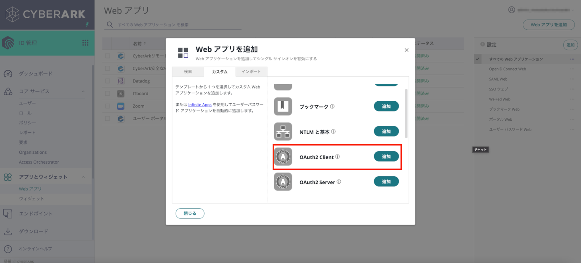Switch to the 検索 tab
Screen dimensions: 581x263
(188, 72)
